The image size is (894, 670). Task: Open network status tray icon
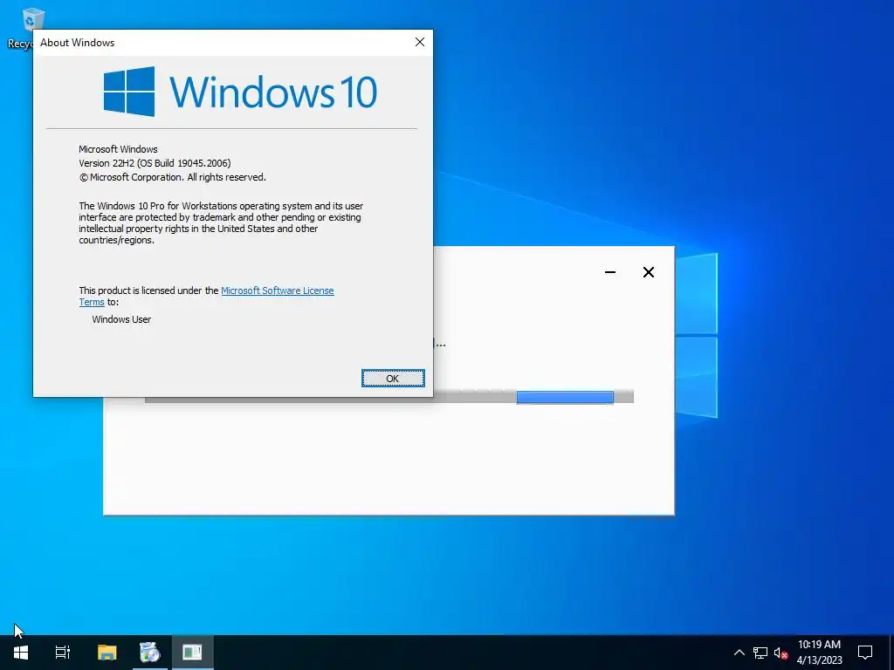pos(760,653)
